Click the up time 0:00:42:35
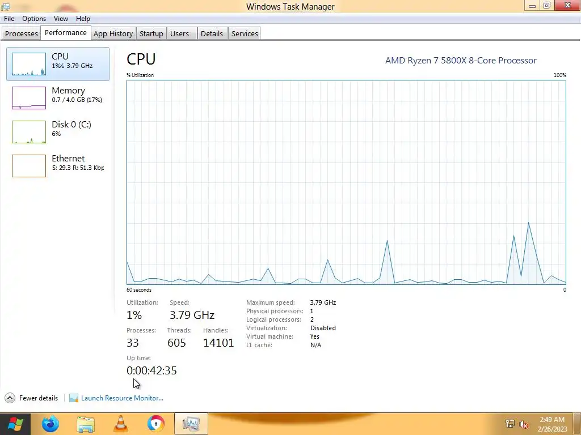 pos(151,370)
